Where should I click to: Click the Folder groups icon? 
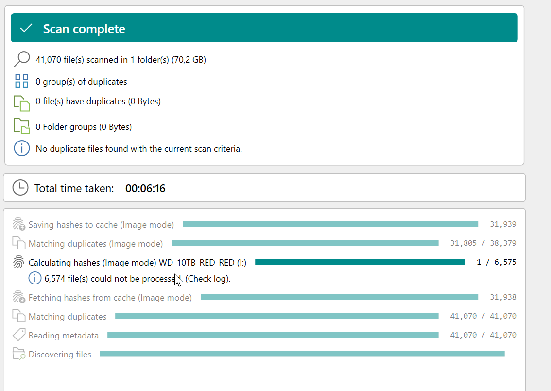(x=21, y=126)
